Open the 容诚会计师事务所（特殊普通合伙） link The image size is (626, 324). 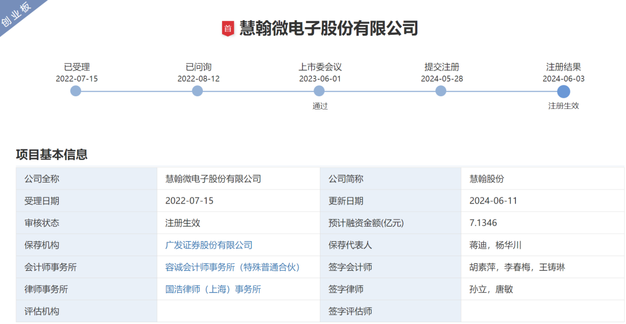pos(233,267)
